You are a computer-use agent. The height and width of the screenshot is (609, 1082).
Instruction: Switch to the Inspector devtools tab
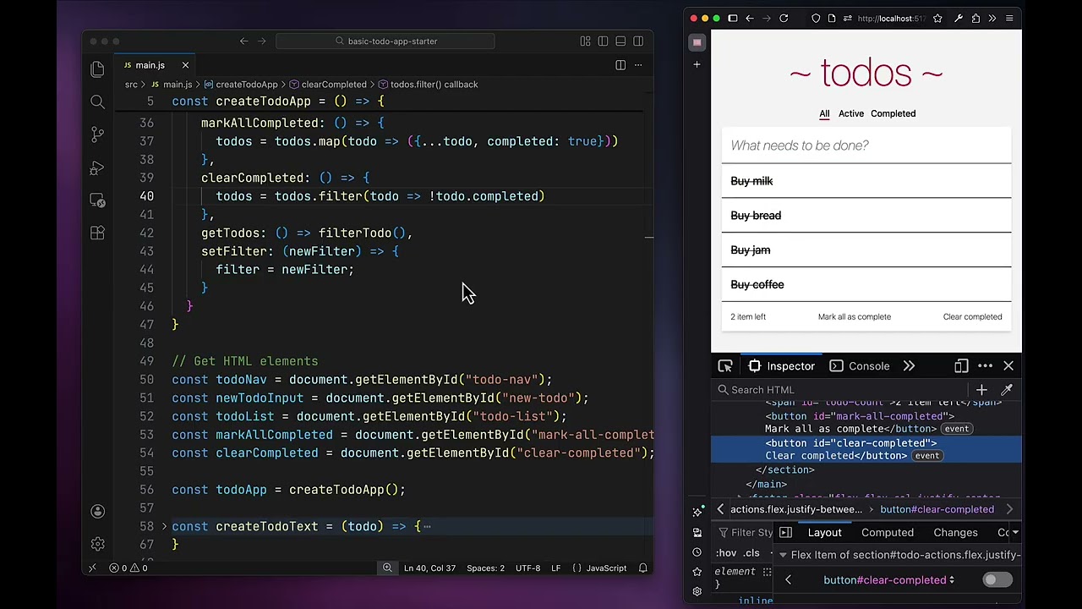tap(783, 366)
